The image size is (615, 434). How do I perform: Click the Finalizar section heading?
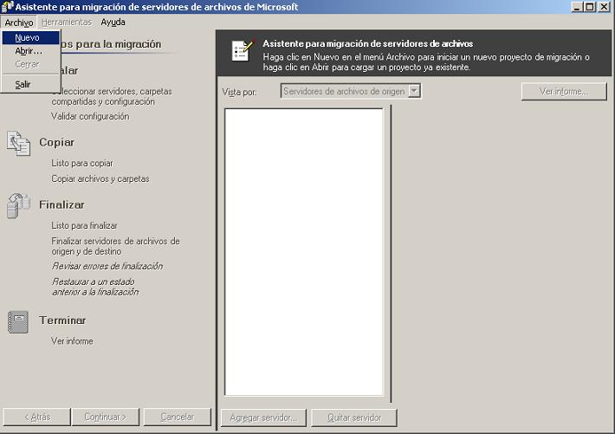[61, 204]
